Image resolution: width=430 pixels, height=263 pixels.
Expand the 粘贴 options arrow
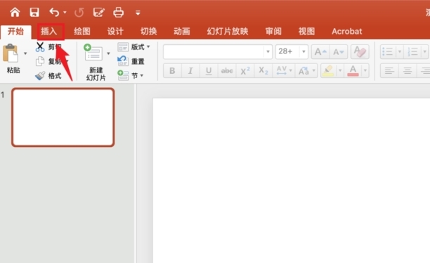[x=25, y=53]
